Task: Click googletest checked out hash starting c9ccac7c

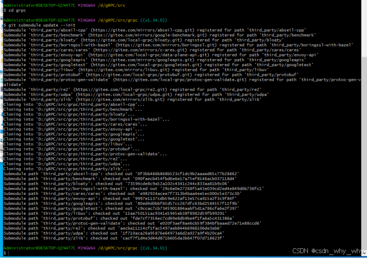Action: 187,209
